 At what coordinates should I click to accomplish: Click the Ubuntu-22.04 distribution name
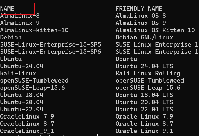click(x=22, y=109)
